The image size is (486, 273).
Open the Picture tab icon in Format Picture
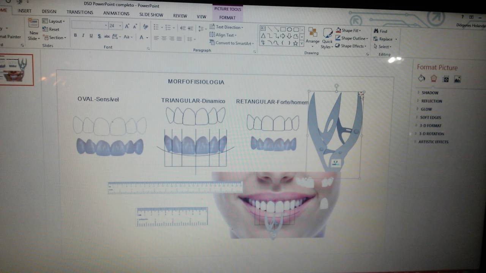click(x=458, y=79)
